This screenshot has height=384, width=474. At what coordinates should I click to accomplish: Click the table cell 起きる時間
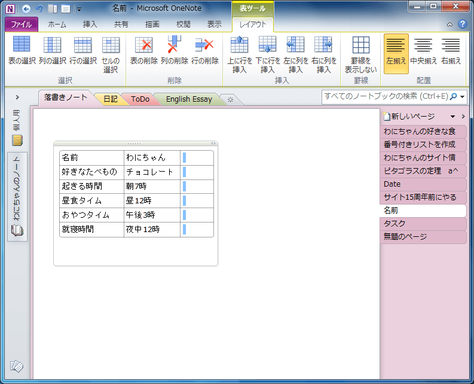click(91, 187)
